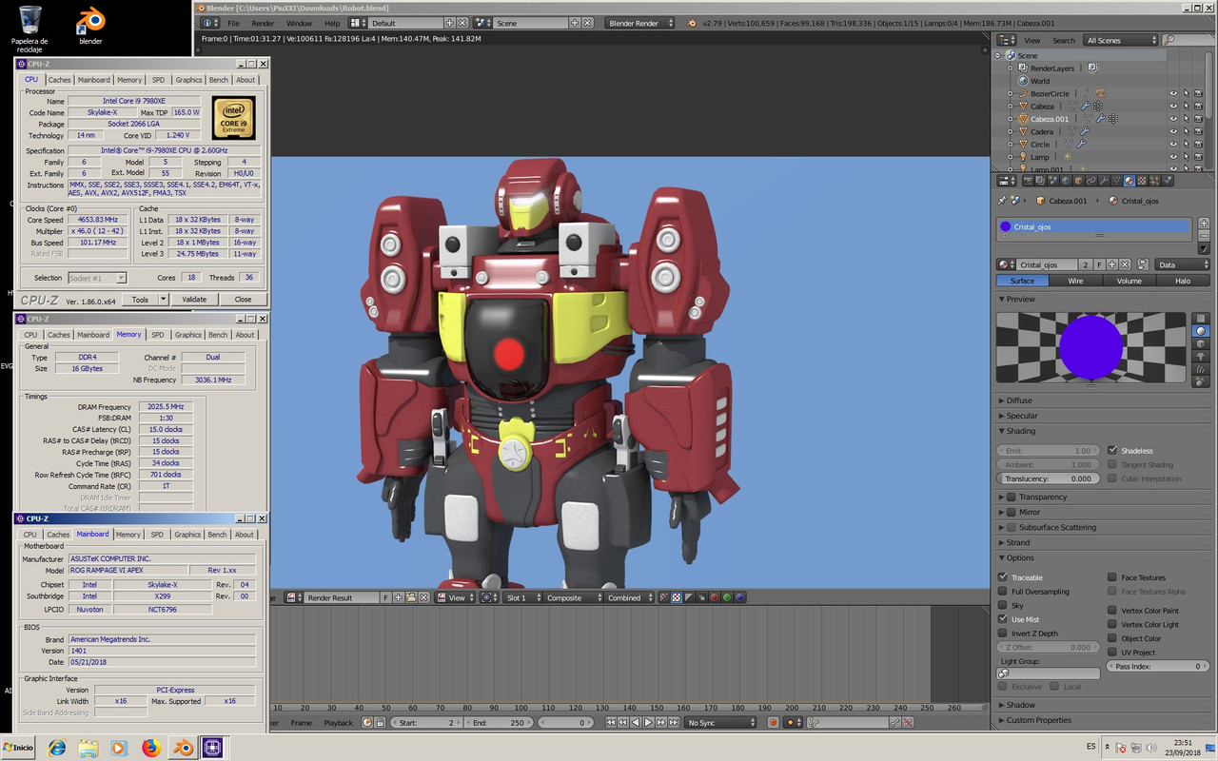
Task: Disable the Shadeless checkbox
Action: point(1112,450)
